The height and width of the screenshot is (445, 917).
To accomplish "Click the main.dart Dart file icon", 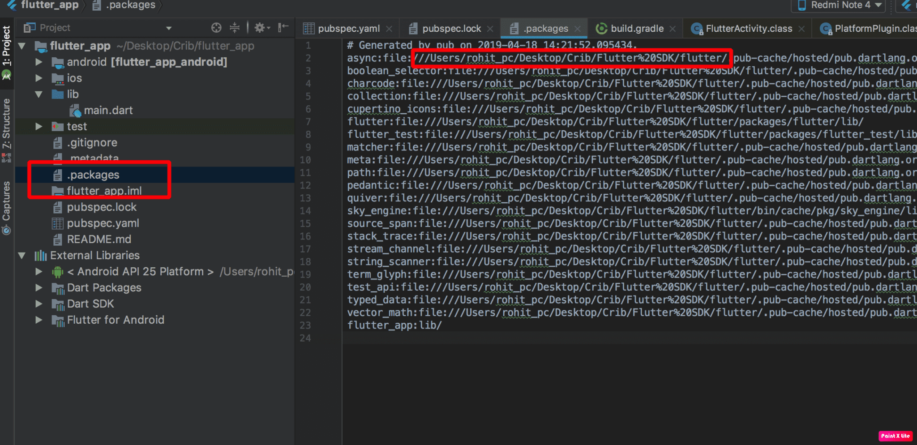I will (75, 111).
